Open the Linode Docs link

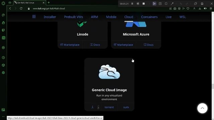(95, 45)
